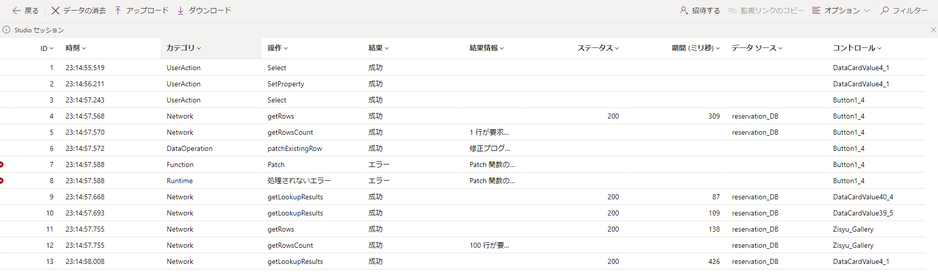Screen dimensions: 938x275
Task: Open the filter (フィルター) search icon
Action: [x=884, y=11]
